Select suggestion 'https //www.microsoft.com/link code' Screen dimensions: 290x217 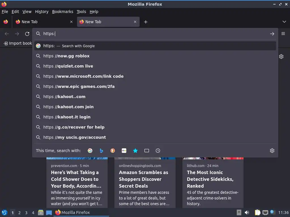(155, 76)
